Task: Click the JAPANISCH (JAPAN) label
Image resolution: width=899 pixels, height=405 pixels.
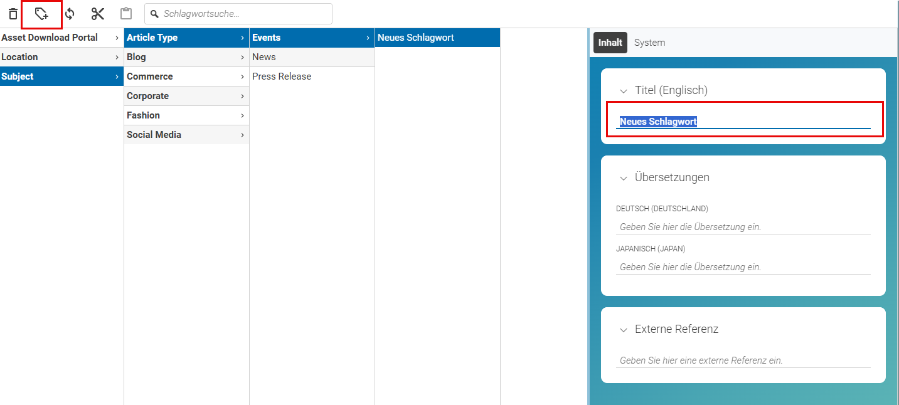Action: click(x=651, y=249)
